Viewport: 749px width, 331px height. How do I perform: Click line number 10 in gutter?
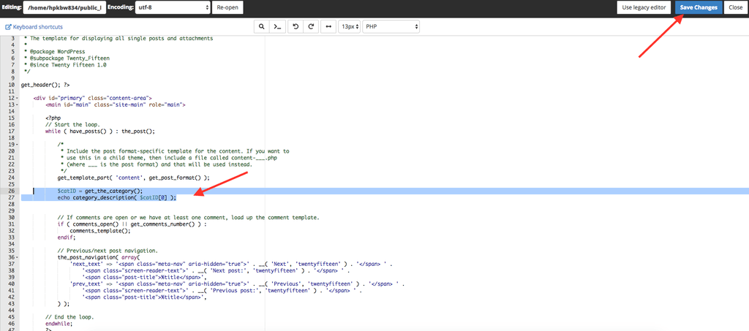coord(12,85)
